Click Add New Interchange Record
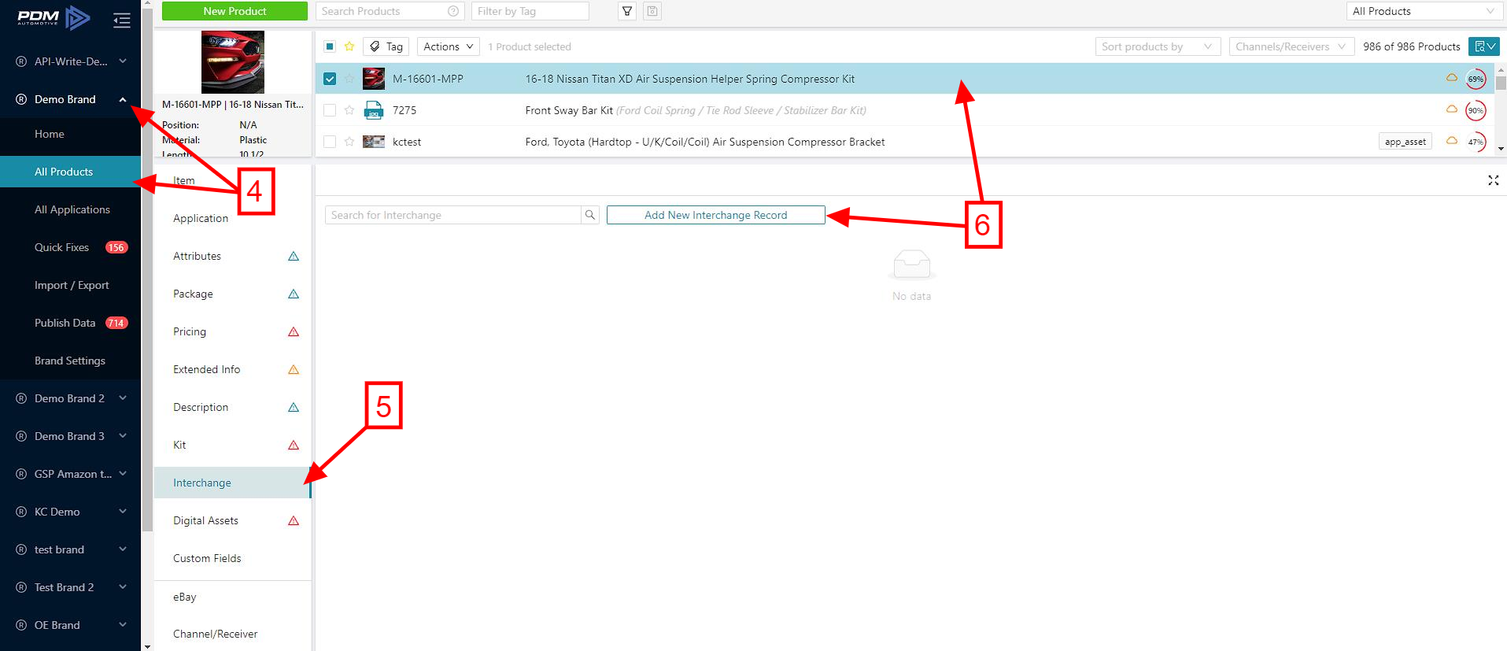The height and width of the screenshot is (651, 1507). 716,215
